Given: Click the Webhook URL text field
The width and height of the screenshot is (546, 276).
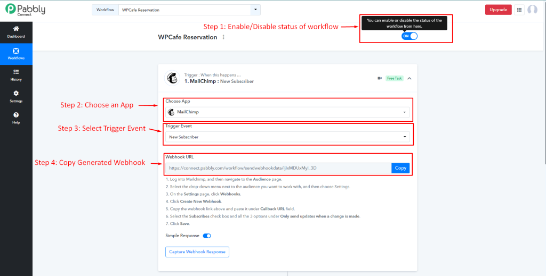Looking at the screenshot, I should click(278, 168).
